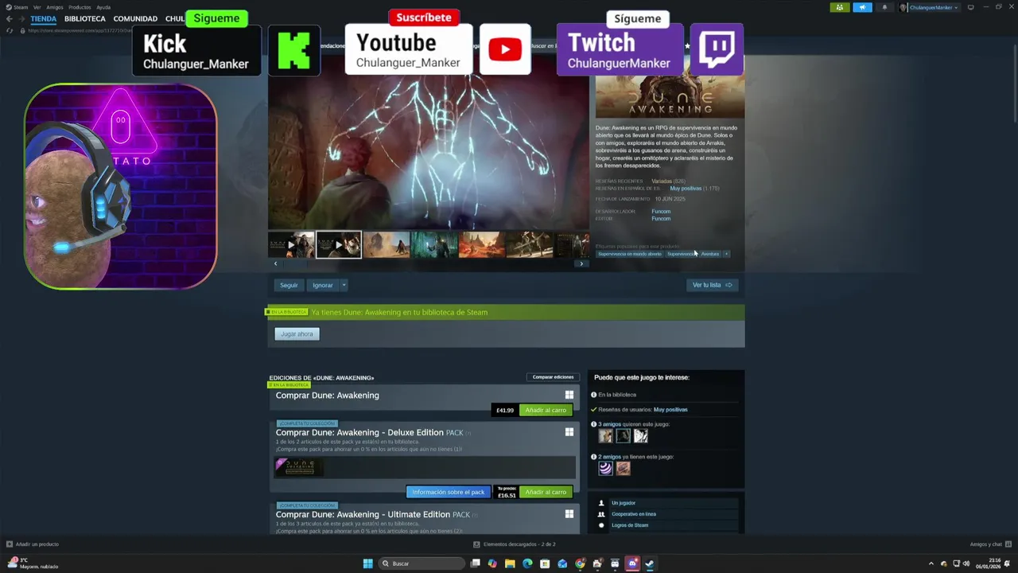Select the Aventura tag
This screenshot has height=573, width=1018.
click(x=710, y=254)
